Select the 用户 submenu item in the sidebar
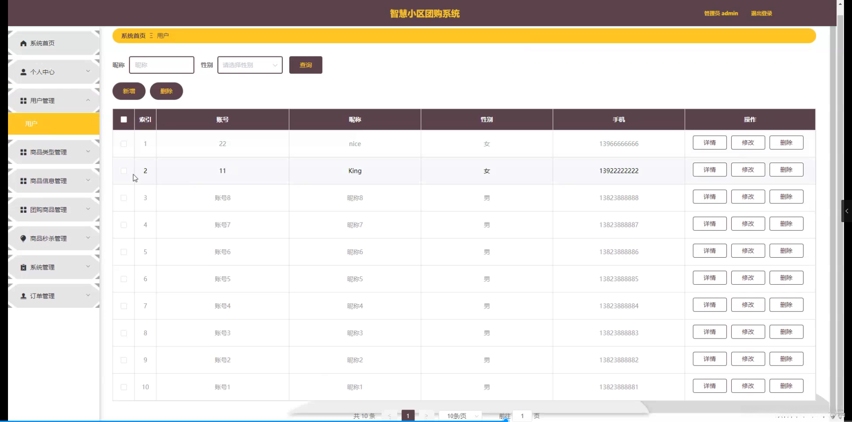The height and width of the screenshot is (422, 852). pyautogui.click(x=54, y=124)
